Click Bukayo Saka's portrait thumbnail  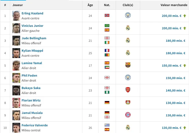tap(16, 90)
